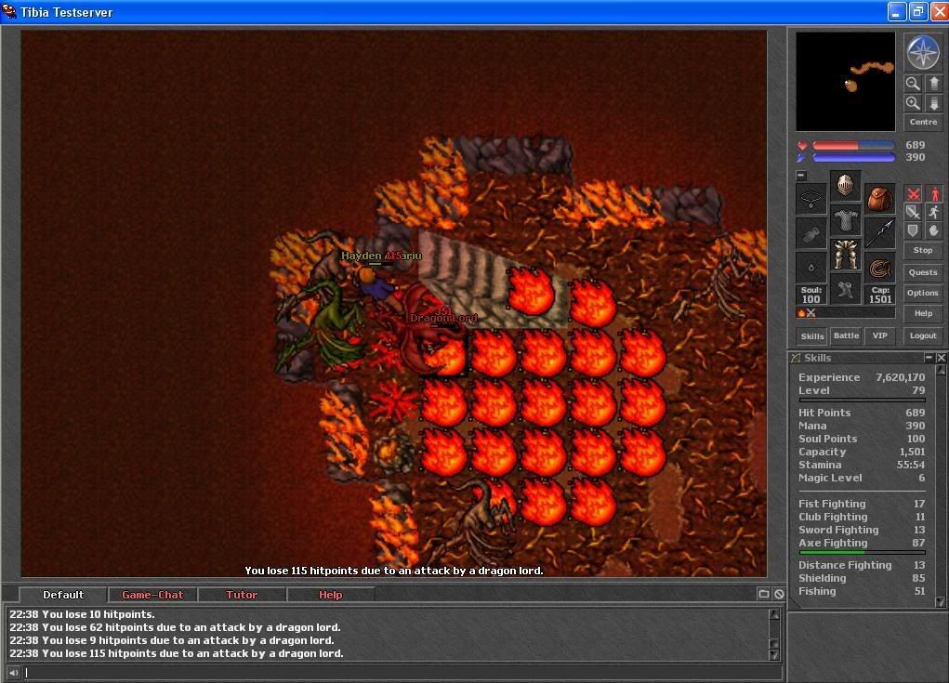Click the compass rose on the minimap

click(x=923, y=52)
